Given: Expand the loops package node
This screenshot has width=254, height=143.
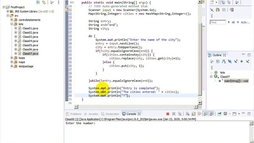Looking at the screenshot, I should [x=12, y=58].
